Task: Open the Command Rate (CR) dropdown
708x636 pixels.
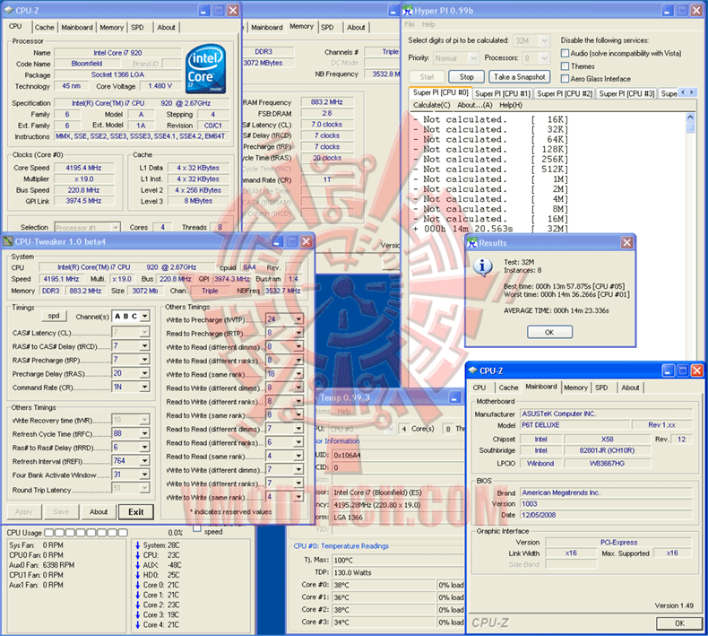Action: click(x=144, y=387)
